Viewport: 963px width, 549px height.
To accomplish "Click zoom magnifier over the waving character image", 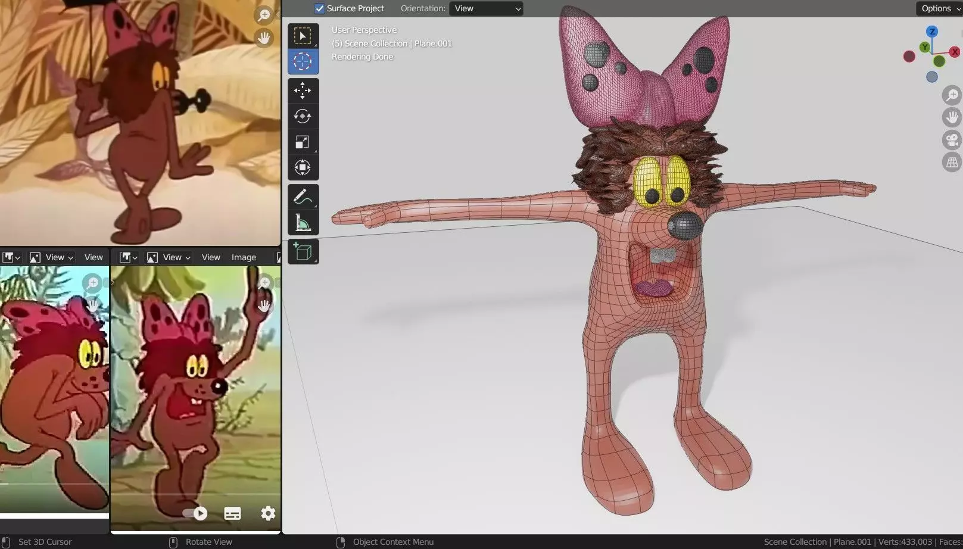I will tap(264, 283).
